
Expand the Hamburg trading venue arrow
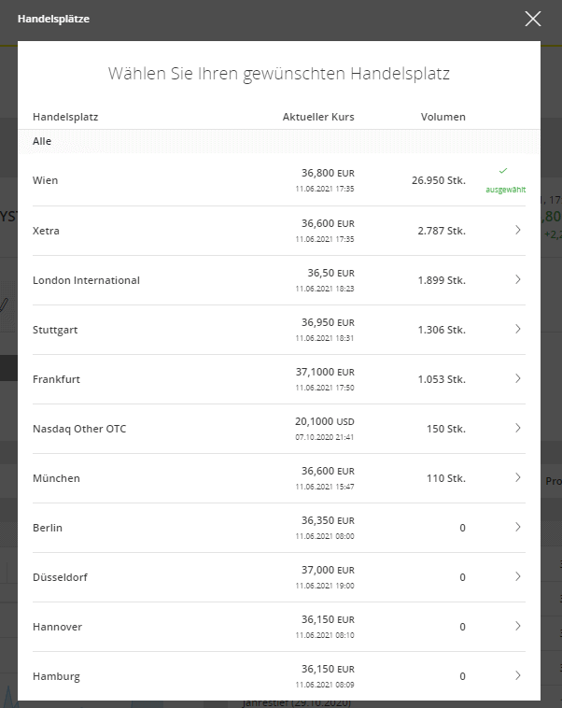click(518, 675)
